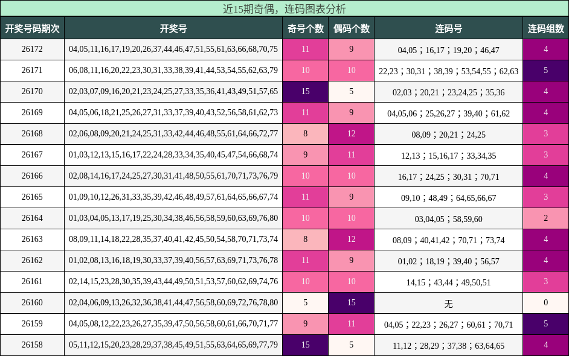Click winning numbers starting 02,14,15,23,28
Viewport: 569px width, 356px height.
[x=173, y=281]
